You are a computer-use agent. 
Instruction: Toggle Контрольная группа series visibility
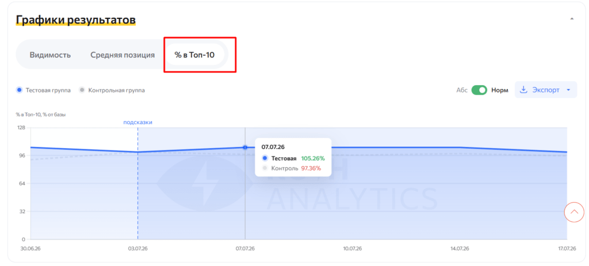tap(112, 90)
